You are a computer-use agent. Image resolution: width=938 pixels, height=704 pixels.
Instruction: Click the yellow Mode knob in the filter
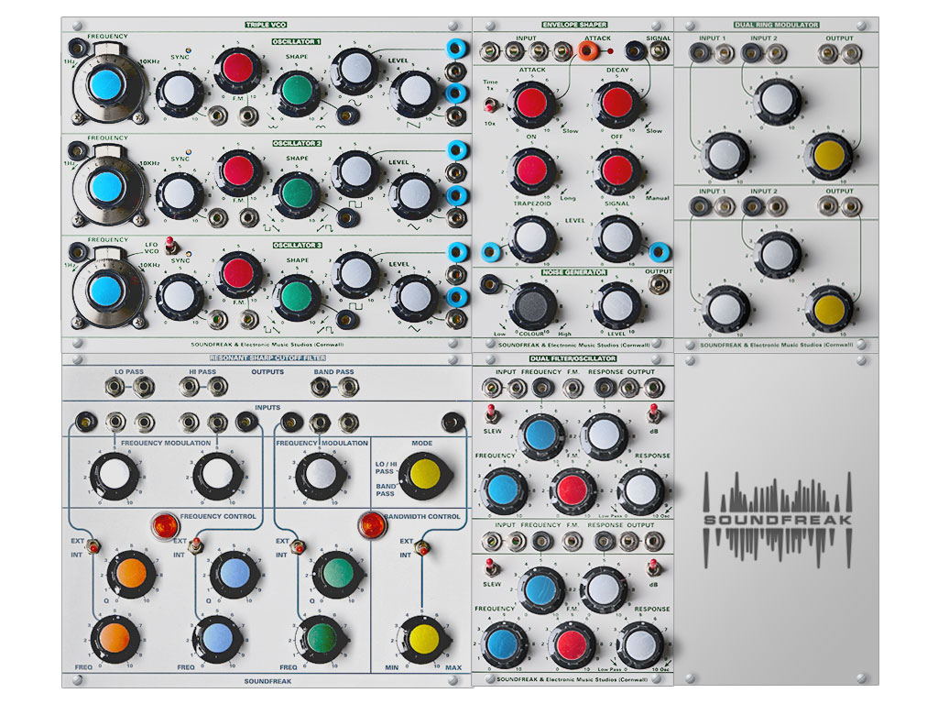tap(425, 475)
